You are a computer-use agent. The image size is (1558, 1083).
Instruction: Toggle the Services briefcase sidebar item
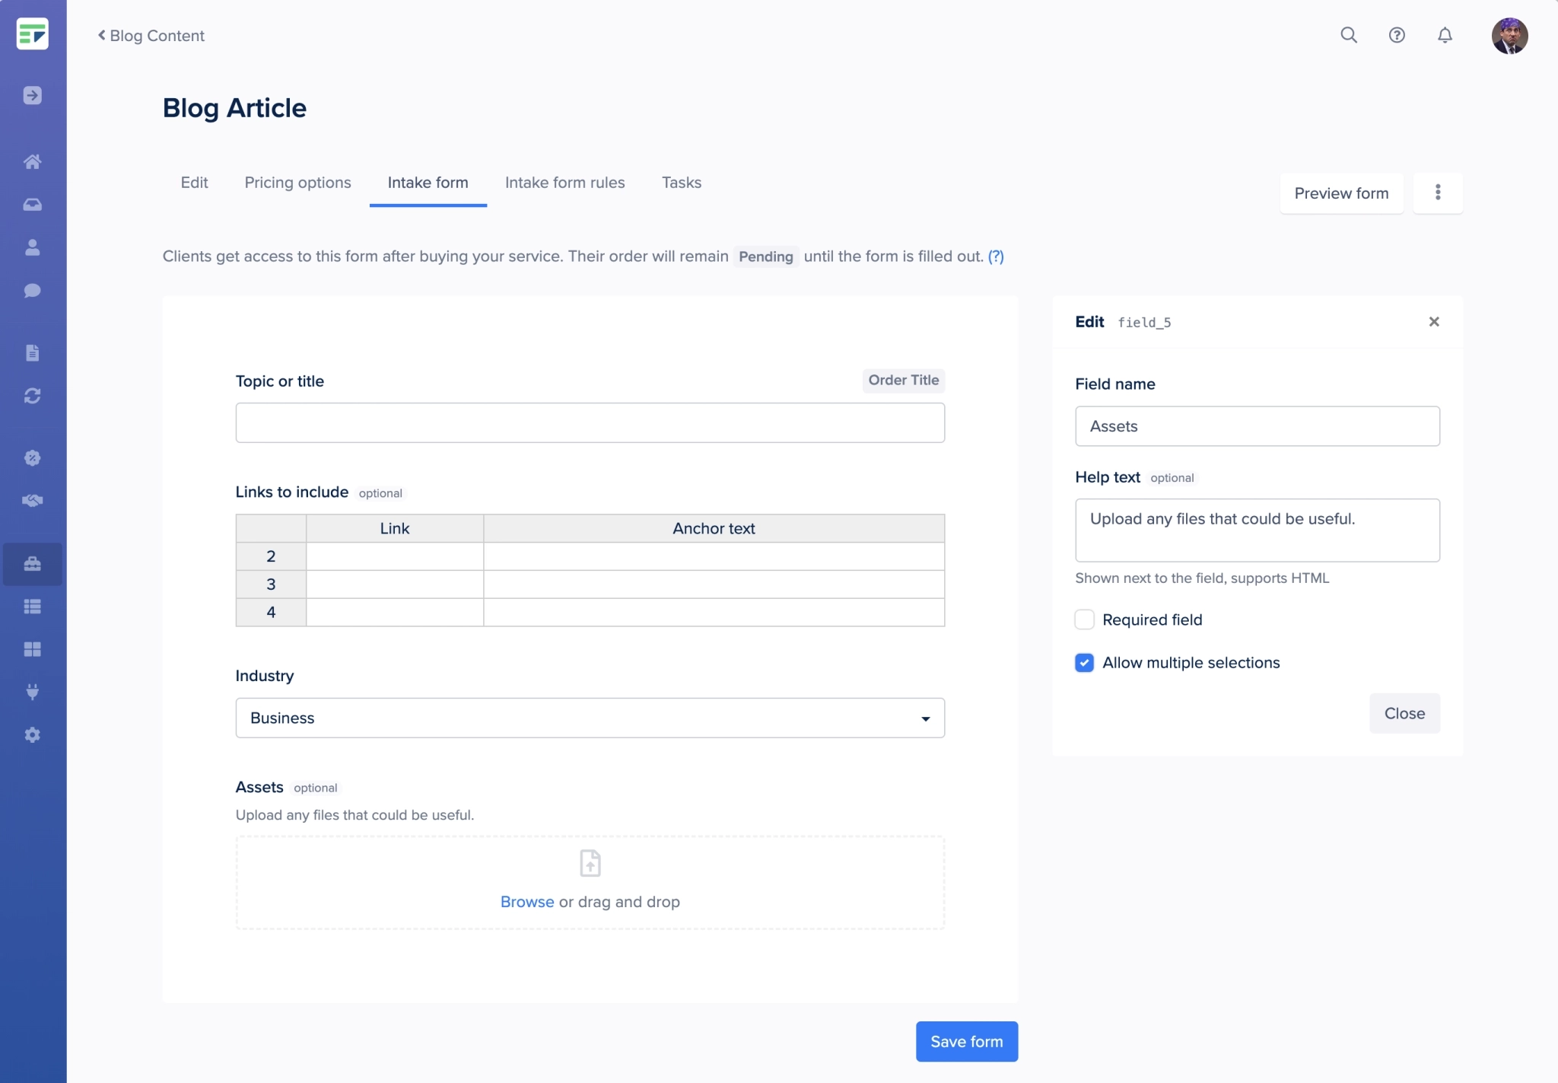[x=32, y=564]
